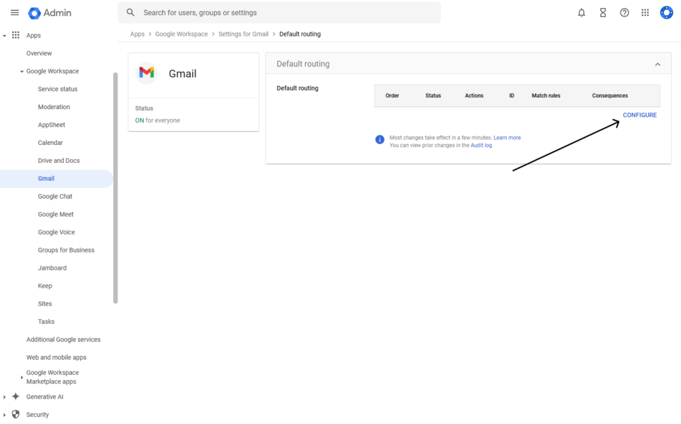This screenshot has width=681, height=424.
Task: Open Jamboard in sidebar
Action: click(52, 268)
